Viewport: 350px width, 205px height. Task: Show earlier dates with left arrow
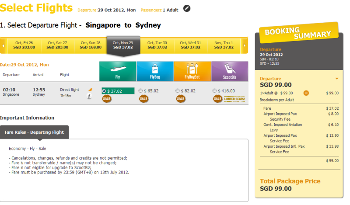3,46
